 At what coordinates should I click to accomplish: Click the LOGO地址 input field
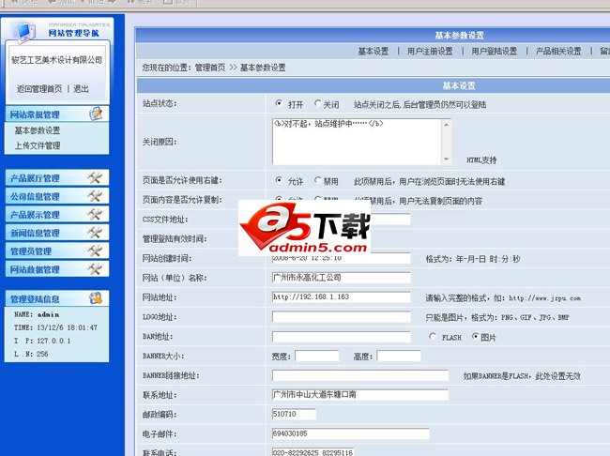pos(342,317)
